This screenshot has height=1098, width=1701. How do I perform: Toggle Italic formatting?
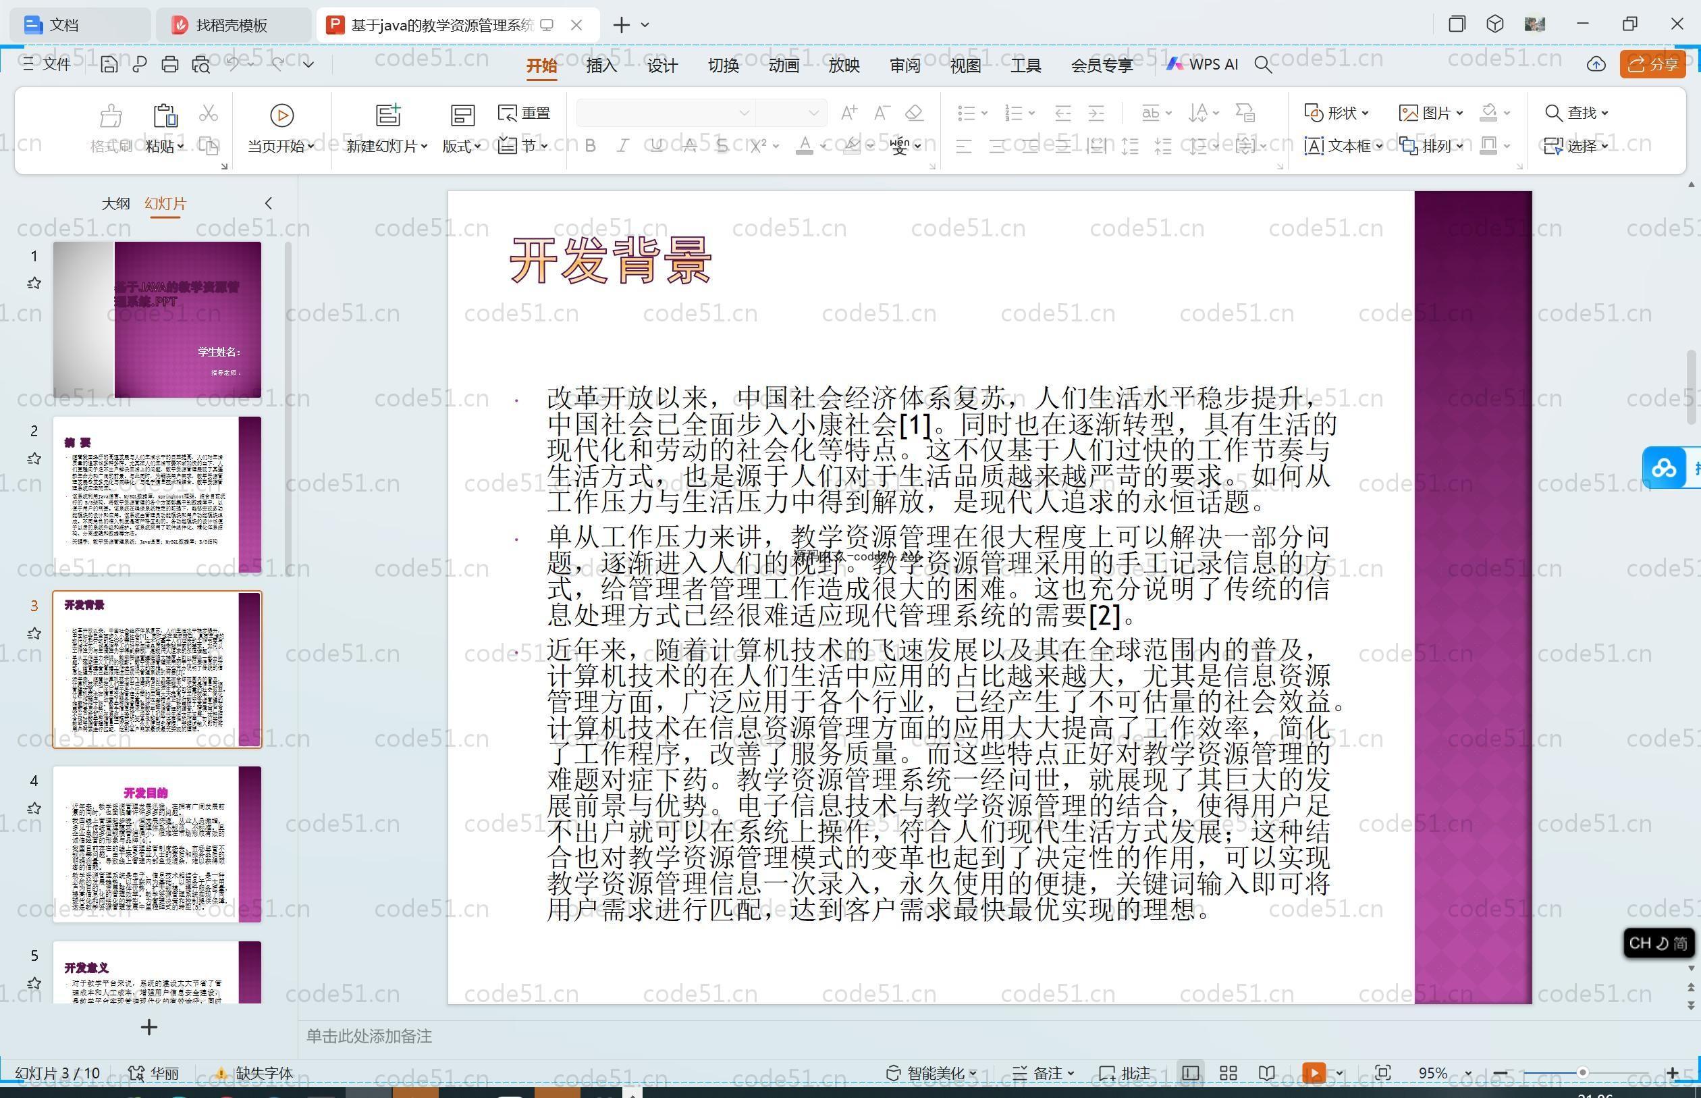coord(623,146)
